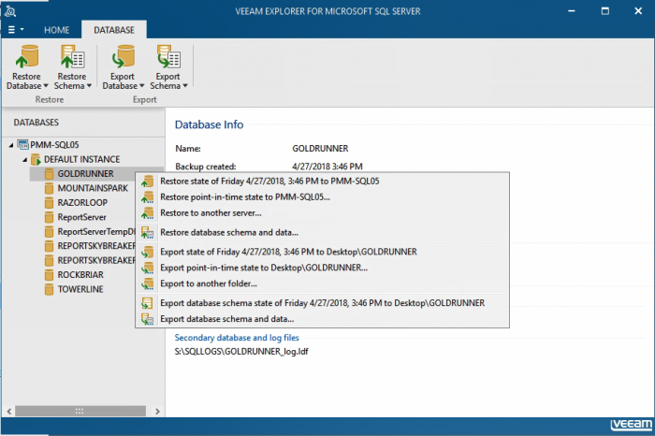Click the TOWERLINE database icon

(49, 289)
